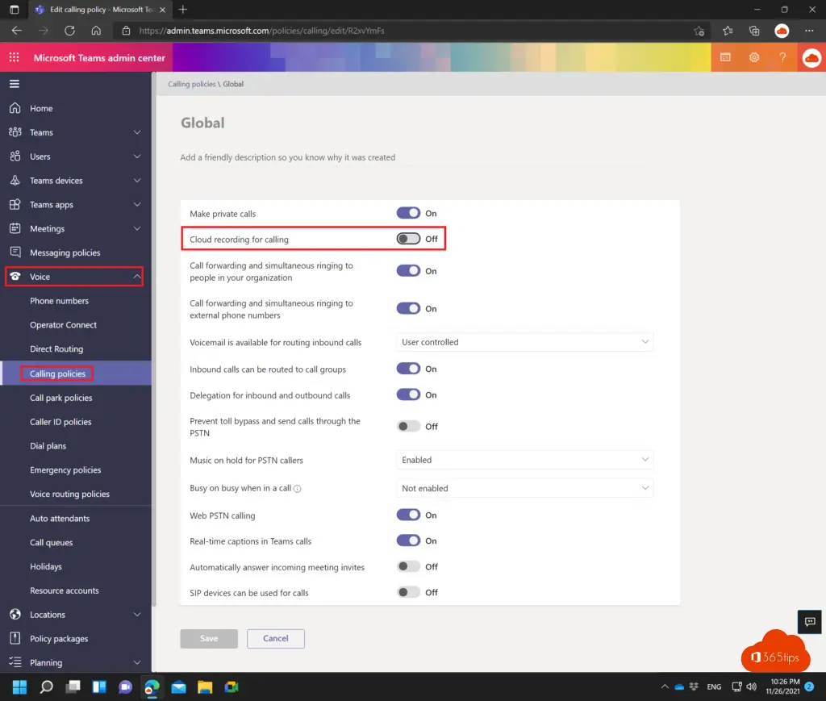Open Emergency policies page

pyautogui.click(x=65, y=469)
